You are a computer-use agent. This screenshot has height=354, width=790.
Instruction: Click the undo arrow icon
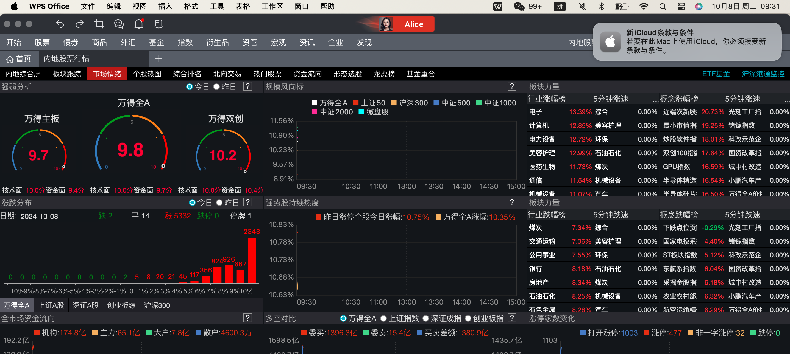(x=60, y=24)
